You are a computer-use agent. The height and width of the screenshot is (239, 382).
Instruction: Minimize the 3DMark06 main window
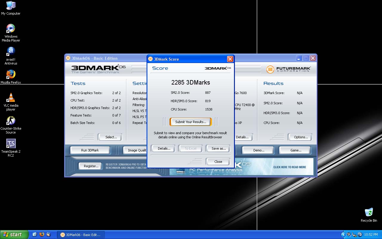[299, 58]
